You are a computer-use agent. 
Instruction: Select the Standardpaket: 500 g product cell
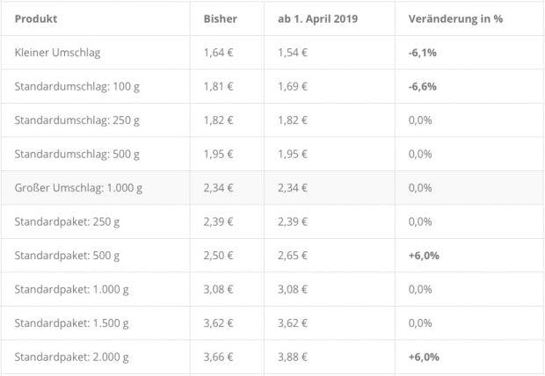(67, 256)
